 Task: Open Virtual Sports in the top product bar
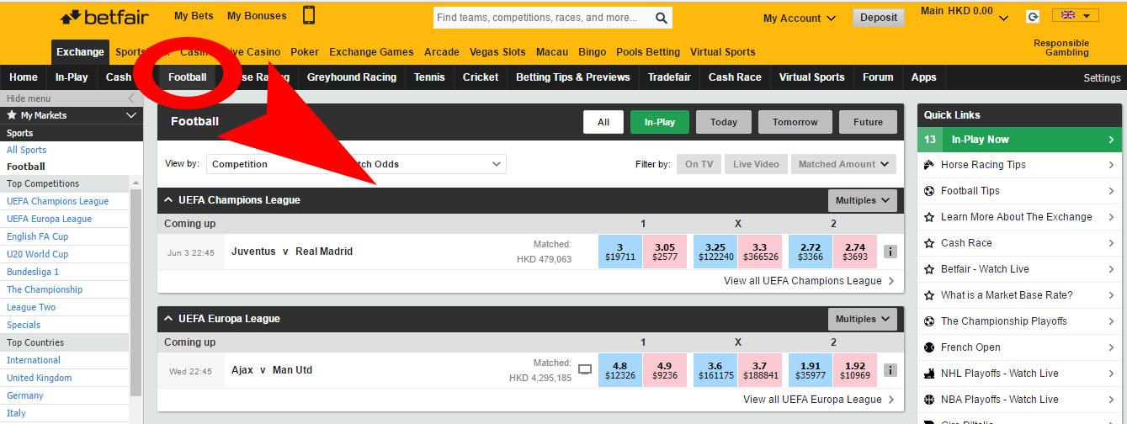point(723,51)
